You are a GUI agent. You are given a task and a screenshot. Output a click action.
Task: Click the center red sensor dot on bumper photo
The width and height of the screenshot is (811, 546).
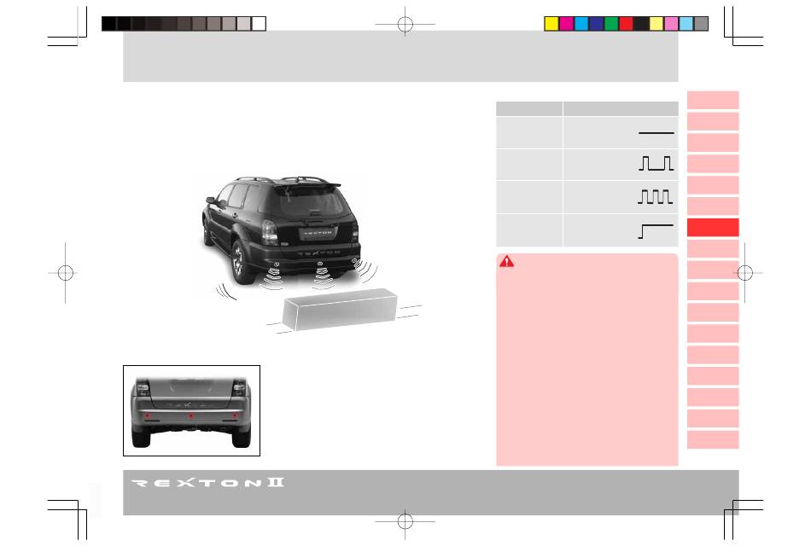[191, 415]
